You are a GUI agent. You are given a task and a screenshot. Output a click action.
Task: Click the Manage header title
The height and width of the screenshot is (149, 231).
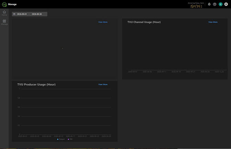click(12, 4)
